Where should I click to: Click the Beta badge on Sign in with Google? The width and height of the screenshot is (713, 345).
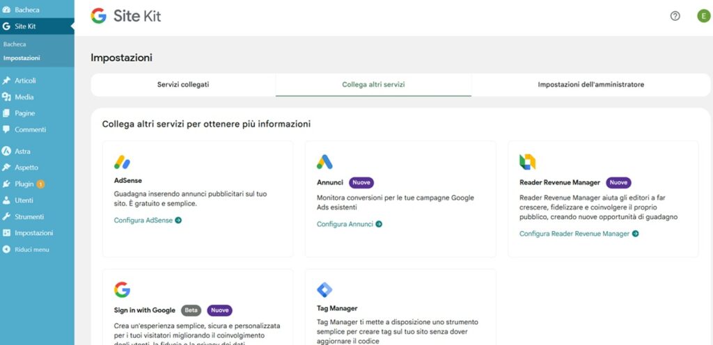[191, 310]
